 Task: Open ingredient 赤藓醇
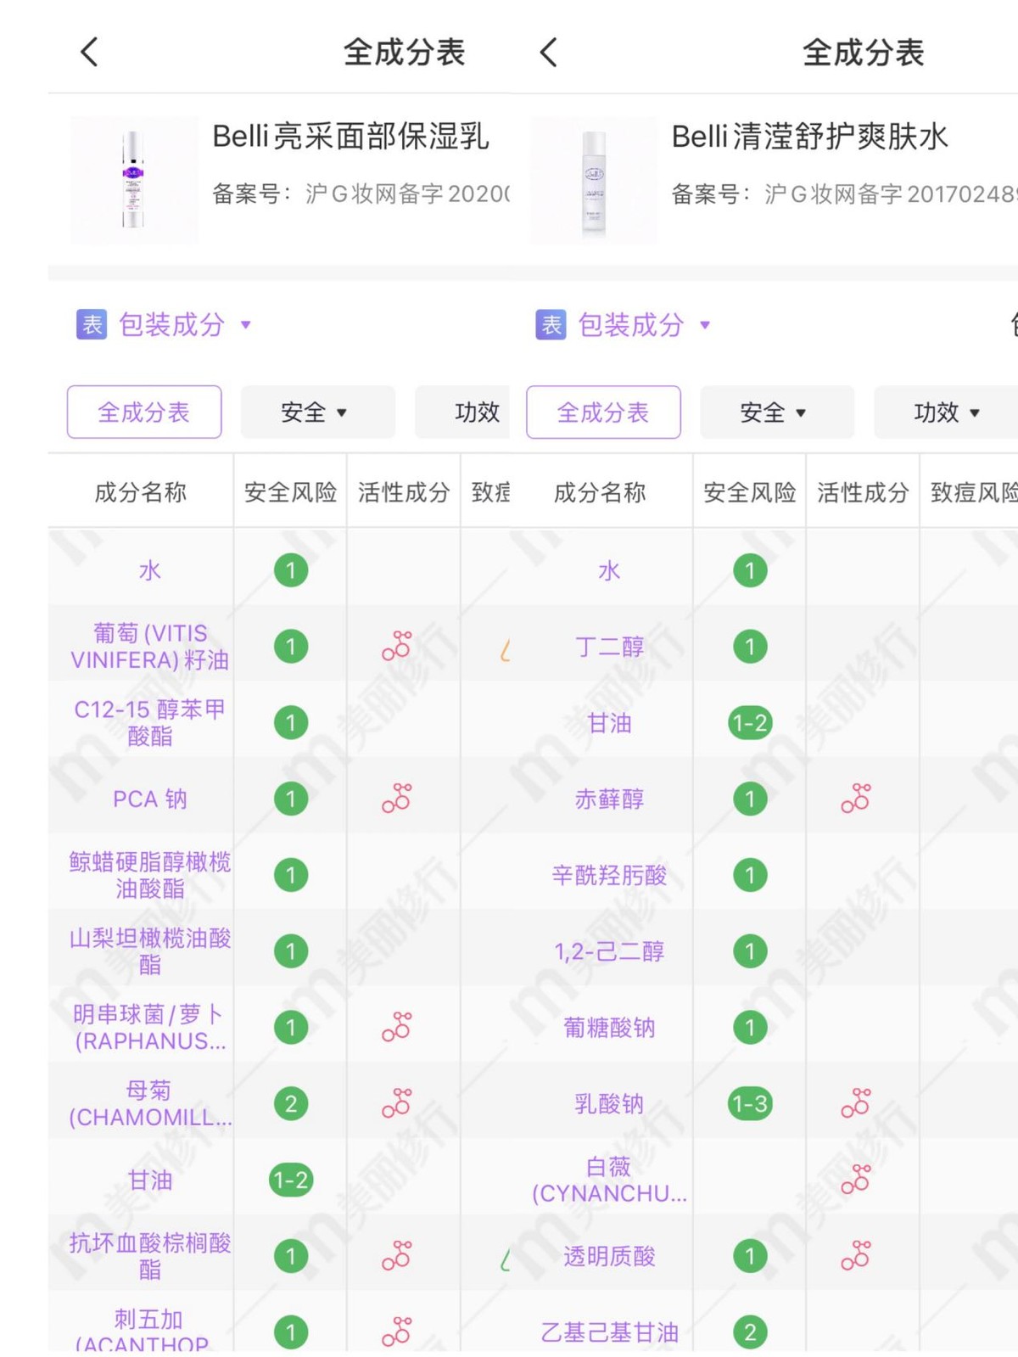click(x=609, y=799)
